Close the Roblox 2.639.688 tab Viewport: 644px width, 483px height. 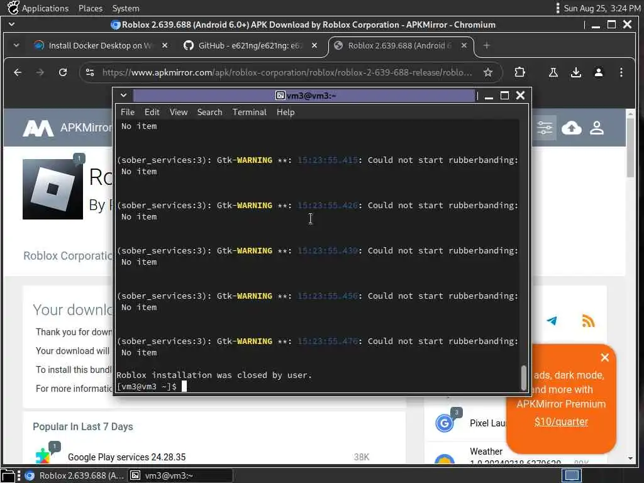point(464,45)
